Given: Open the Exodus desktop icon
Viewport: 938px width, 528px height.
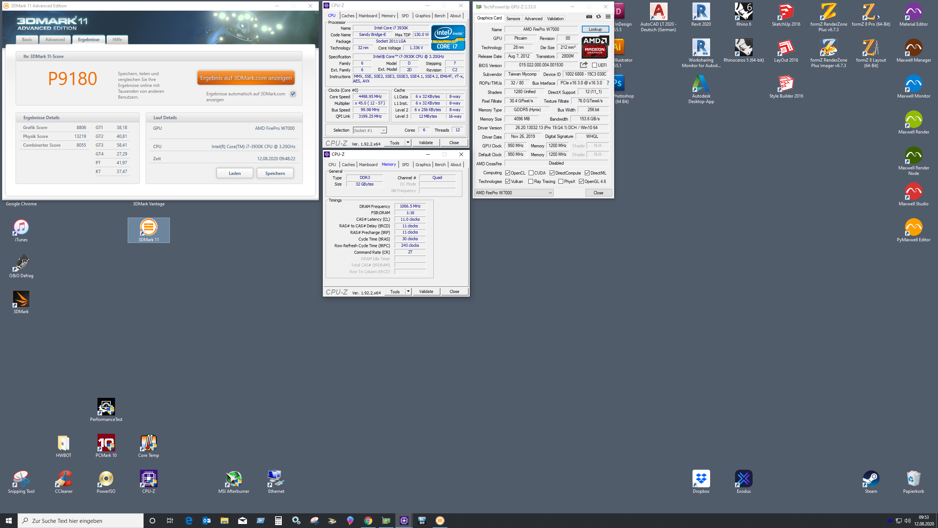Looking at the screenshot, I should pos(743,482).
